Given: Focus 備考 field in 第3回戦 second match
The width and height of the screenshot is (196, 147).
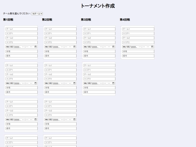Looking at the screenshot, I should [x=99, y=92].
